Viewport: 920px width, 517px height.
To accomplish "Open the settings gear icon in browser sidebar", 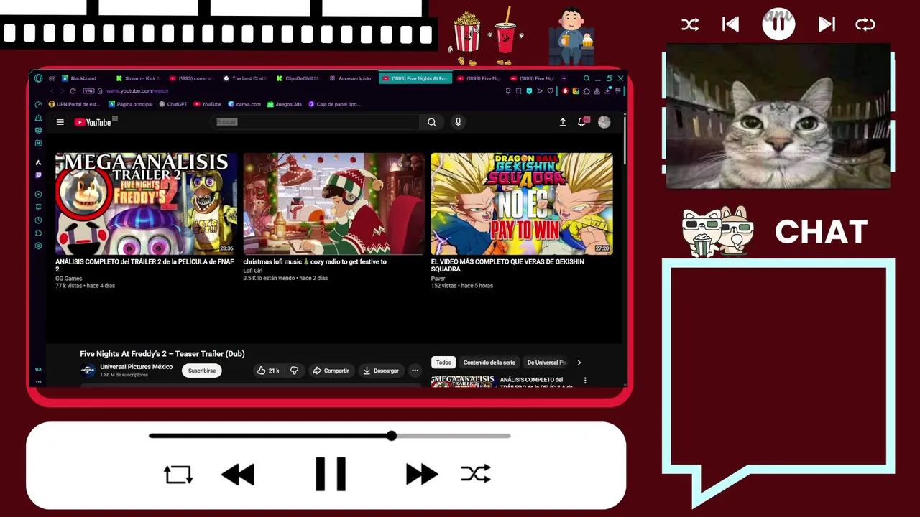I will pos(38,246).
